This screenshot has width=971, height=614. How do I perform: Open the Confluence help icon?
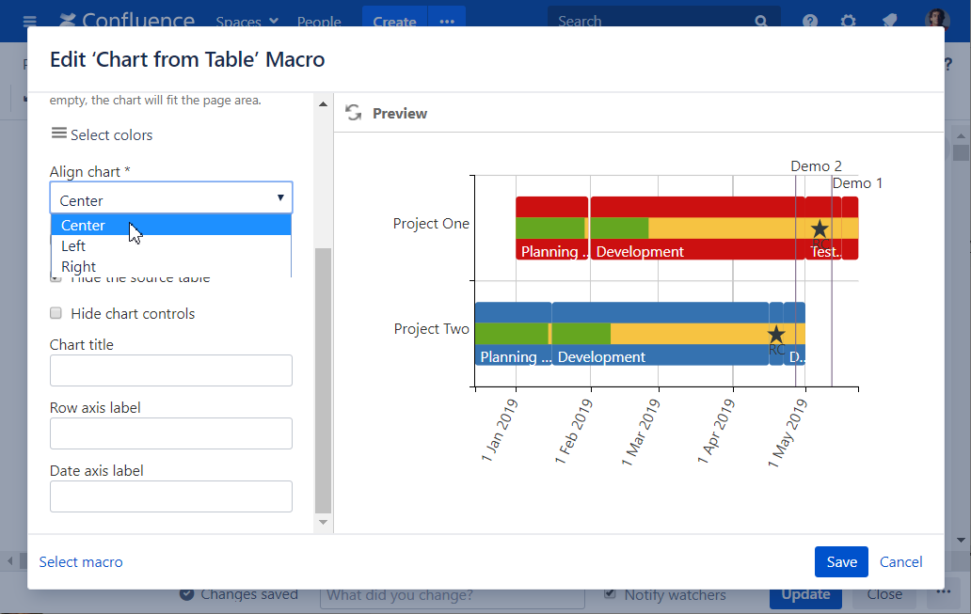point(810,22)
